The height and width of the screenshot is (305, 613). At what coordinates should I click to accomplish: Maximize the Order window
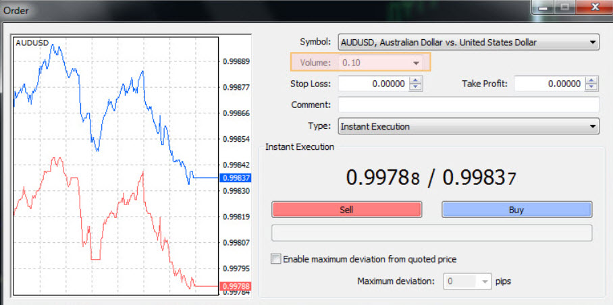(565, 7)
